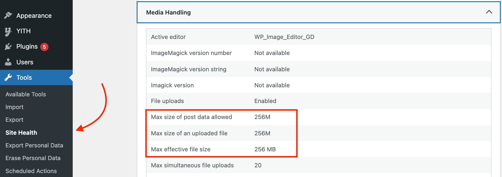Image resolution: width=502 pixels, height=177 pixels.
Task: Click the YITH logo icon
Action: point(8,31)
